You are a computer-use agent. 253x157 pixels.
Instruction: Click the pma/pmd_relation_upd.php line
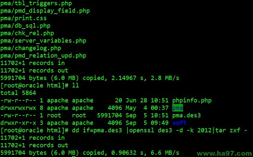pyautogui.click(x=43, y=55)
